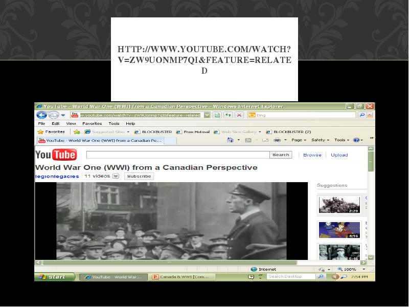Viewport: 409px width, 307px height.
Task: Open the Suggested Sites favorite
Action: point(107,132)
